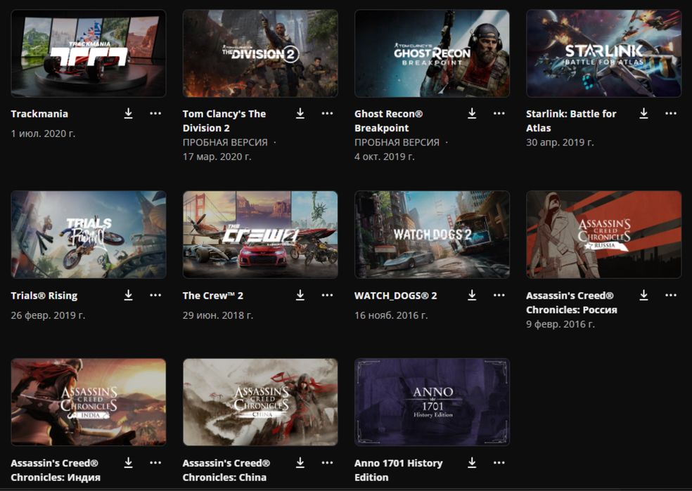Open The Crew 2 cover thumbnail
This screenshot has height=491, width=692.
coord(260,235)
